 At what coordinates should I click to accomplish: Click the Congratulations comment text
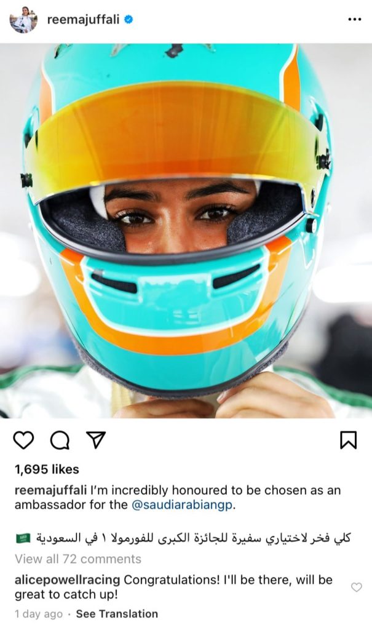pos(173,587)
